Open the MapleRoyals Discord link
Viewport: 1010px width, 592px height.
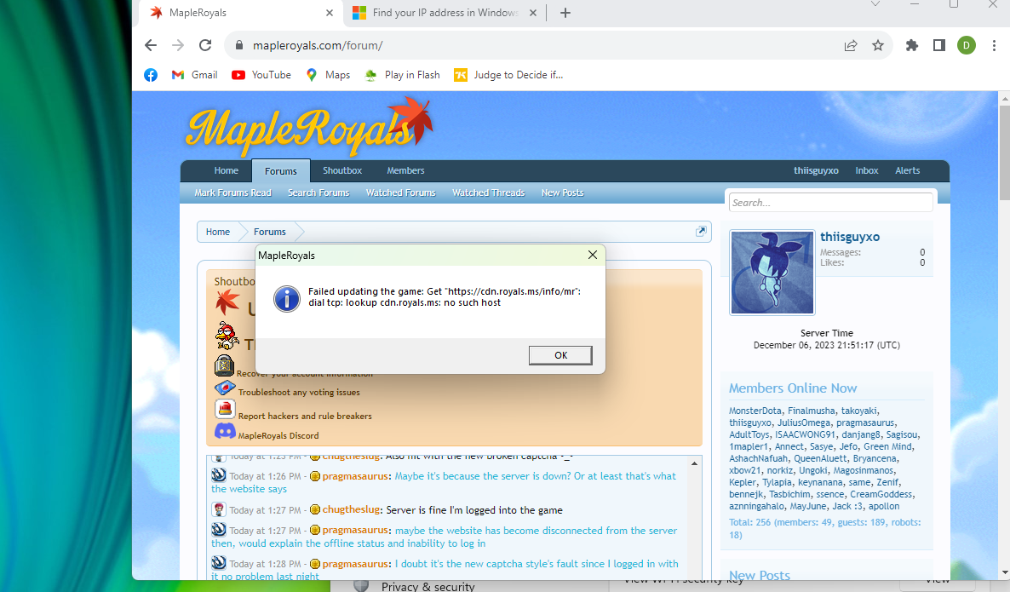coord(278,435)
